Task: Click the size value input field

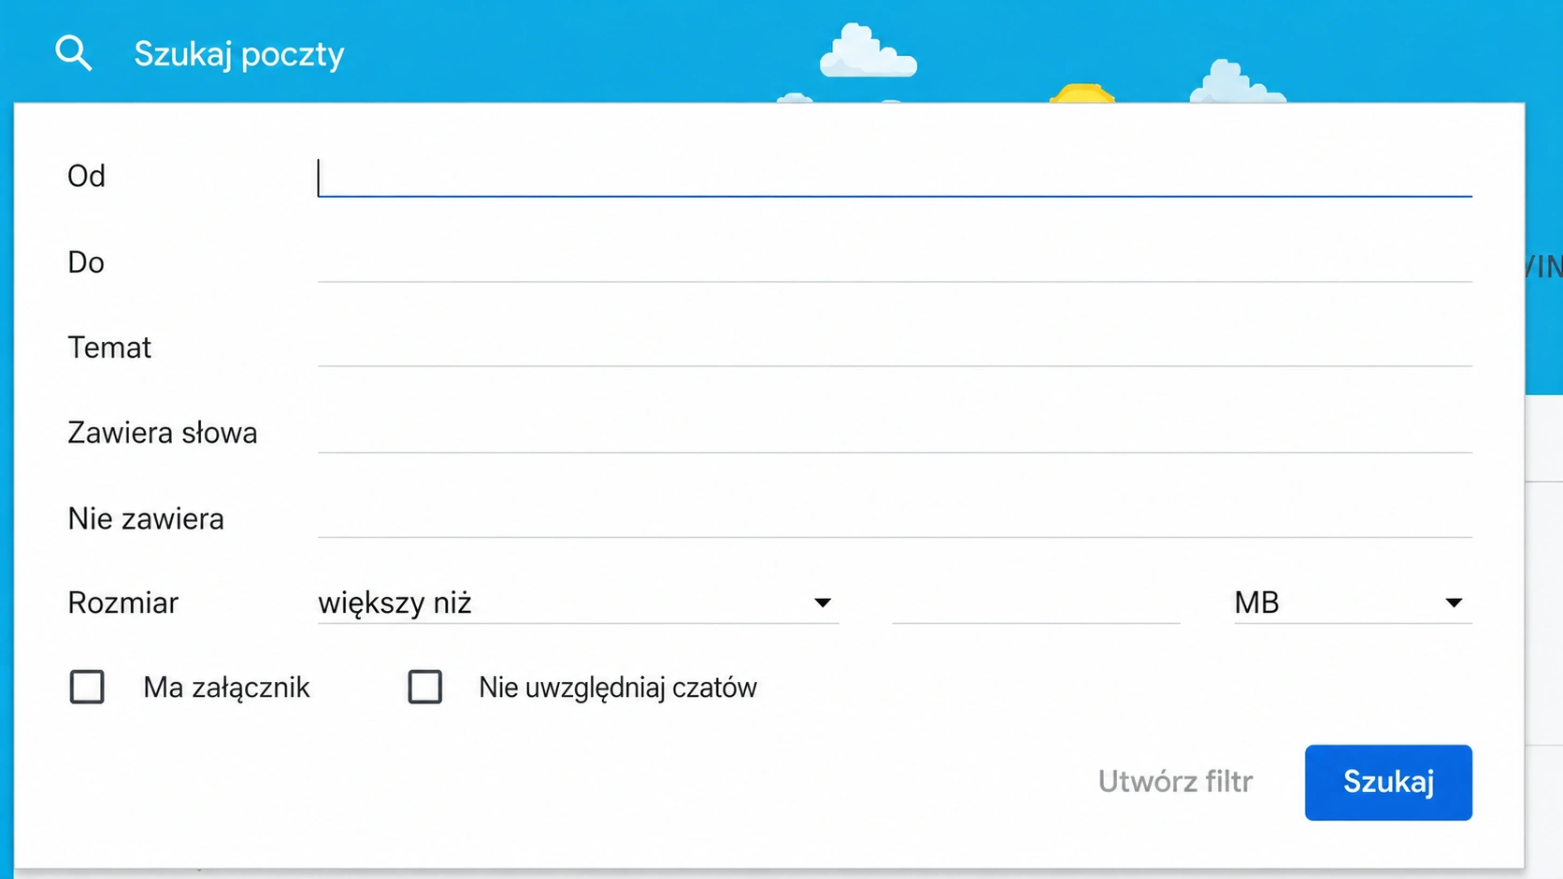Action: [x=1036, y=603]
